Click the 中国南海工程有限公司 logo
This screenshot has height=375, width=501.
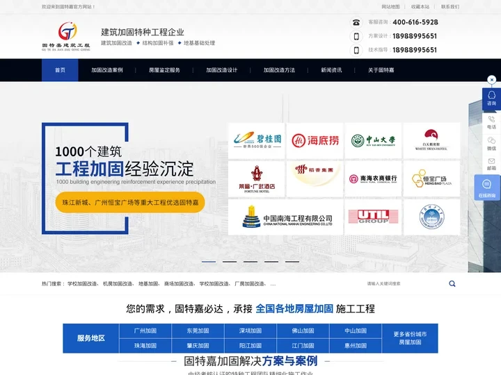pos(286,217)
